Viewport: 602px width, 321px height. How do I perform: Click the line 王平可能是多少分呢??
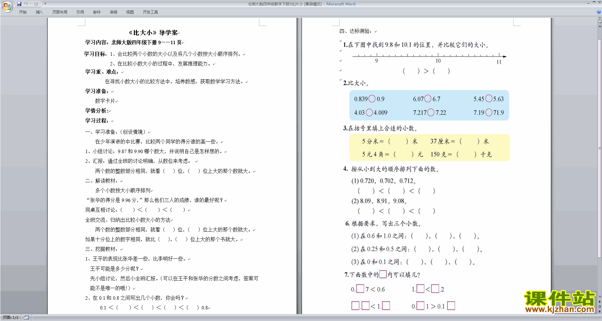coord(115,269)
